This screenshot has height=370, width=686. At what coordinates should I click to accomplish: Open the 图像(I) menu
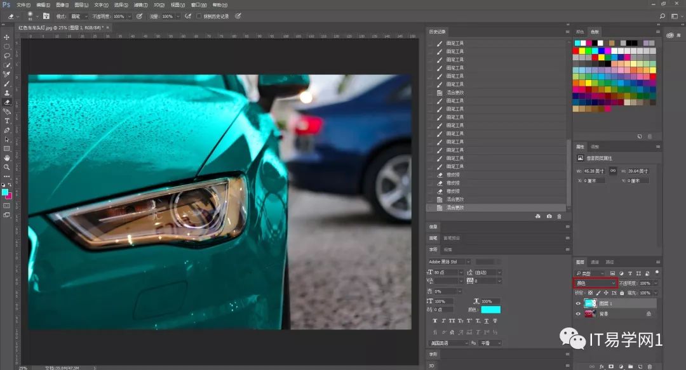point(61,4)
